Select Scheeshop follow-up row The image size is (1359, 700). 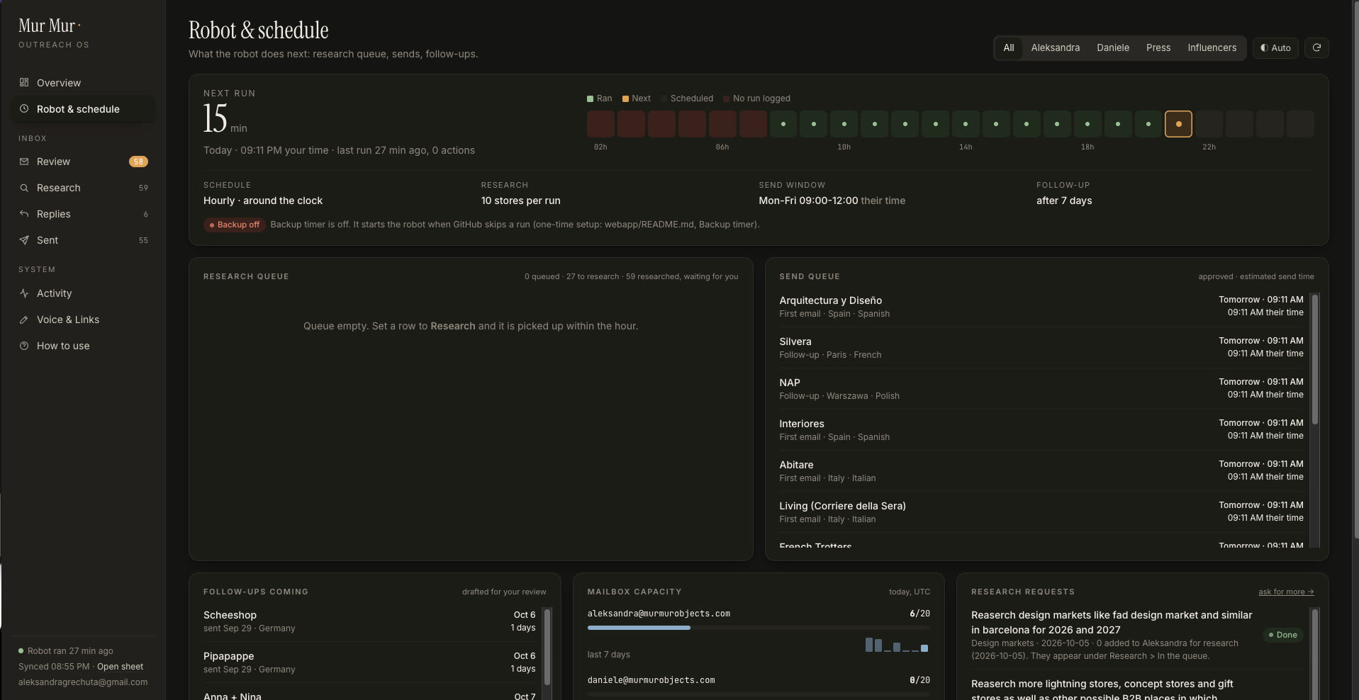point(369,621)
